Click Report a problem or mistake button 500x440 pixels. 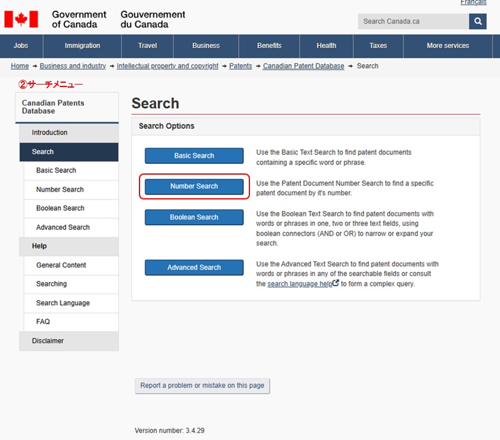202,386
